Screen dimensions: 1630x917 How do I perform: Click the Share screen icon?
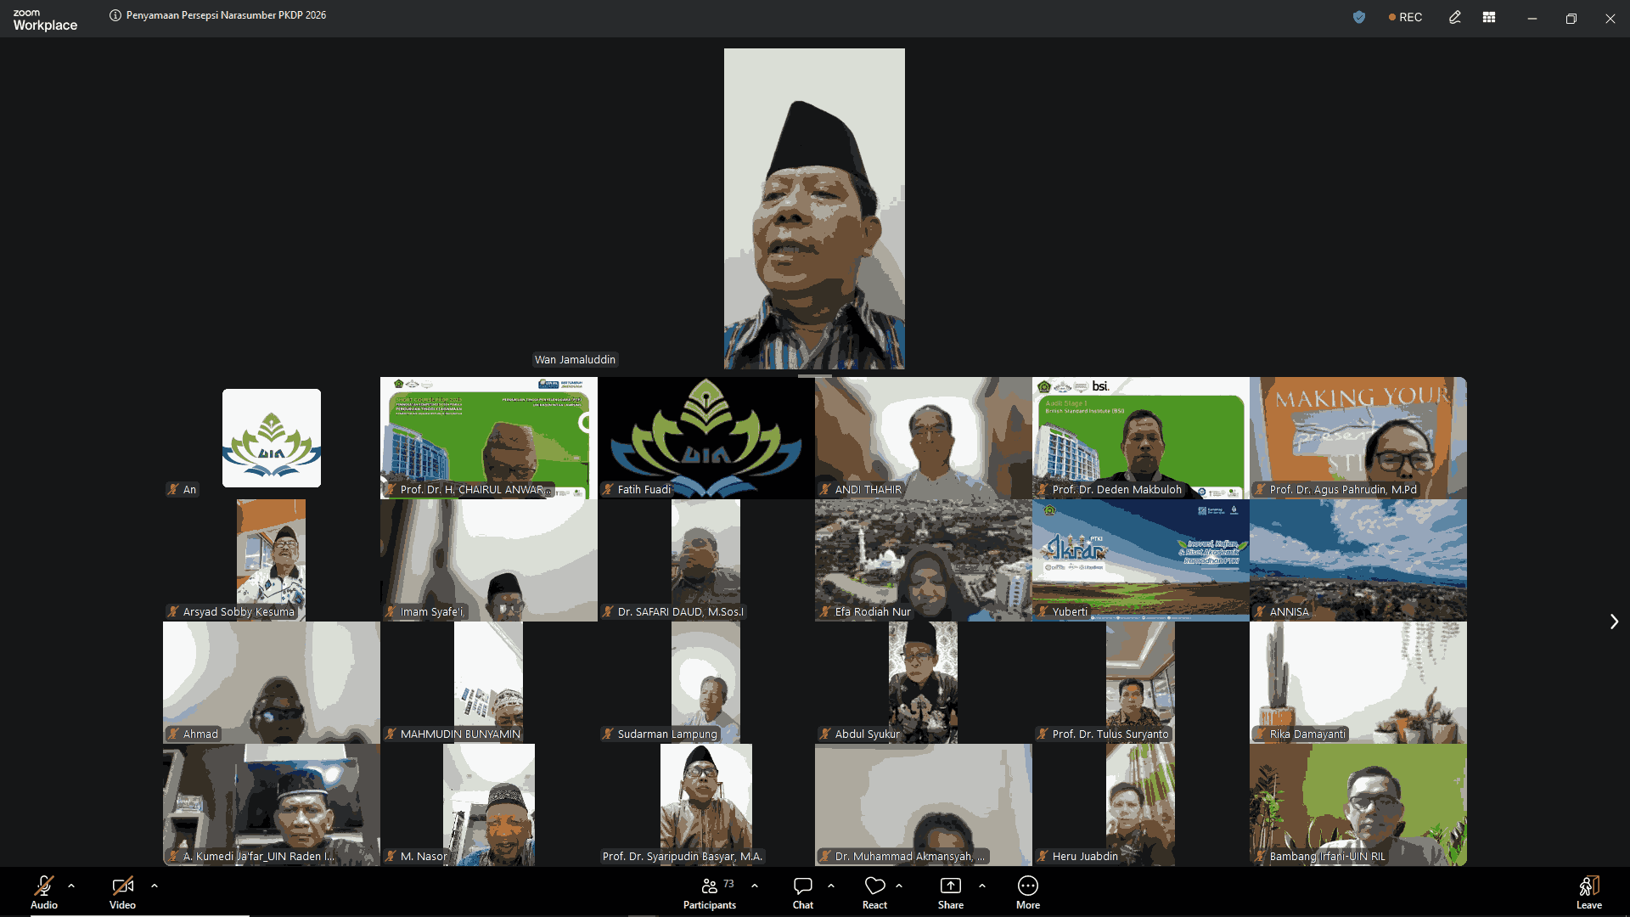tap(951, 886)
